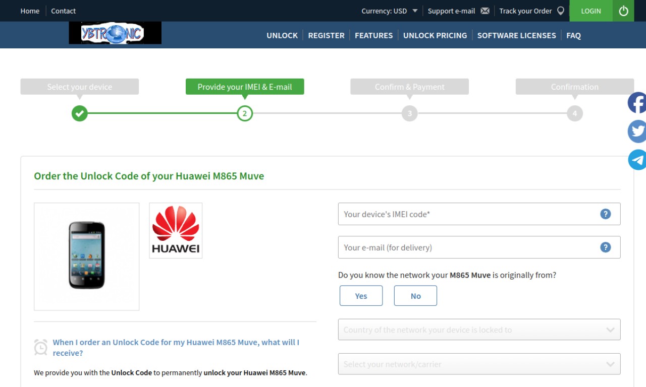This screenshot has width=646, height=387.
Task: Click the Provide your IMEI & E-mail step tab
Action: click(x=245, y=87)
